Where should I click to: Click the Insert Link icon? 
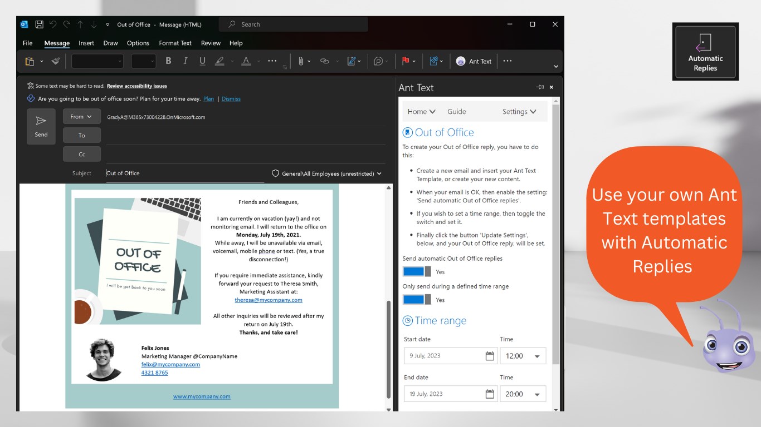[x=325, y=61]
